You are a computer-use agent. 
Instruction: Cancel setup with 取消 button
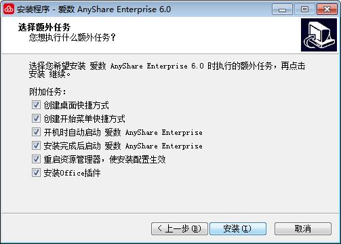(303, 228)
